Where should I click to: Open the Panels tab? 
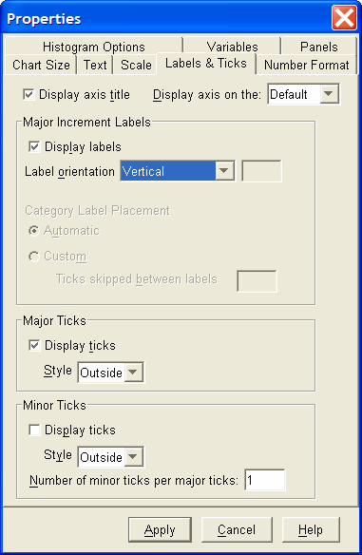[x=319, y=47]
